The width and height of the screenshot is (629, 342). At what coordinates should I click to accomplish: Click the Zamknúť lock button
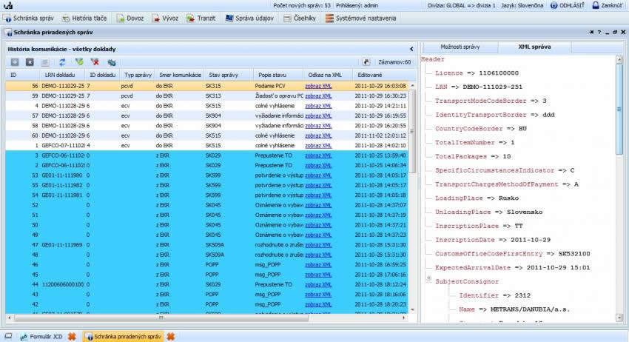coord(607,6)
